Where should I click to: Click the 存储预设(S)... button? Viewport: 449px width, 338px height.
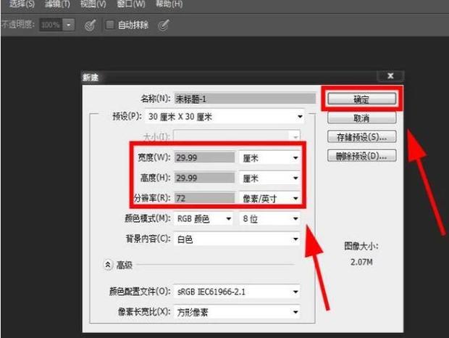(362, 137)
